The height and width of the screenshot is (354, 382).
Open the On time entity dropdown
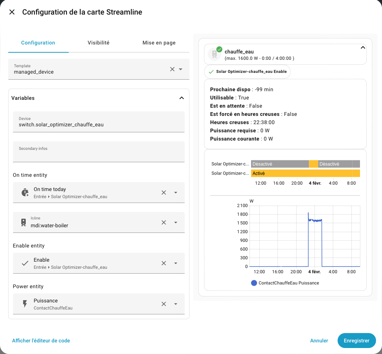[176, 193]
